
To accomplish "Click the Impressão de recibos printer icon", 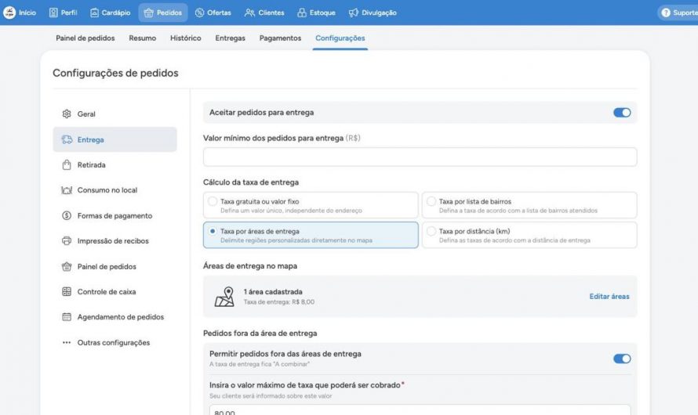I will [67, 241].
